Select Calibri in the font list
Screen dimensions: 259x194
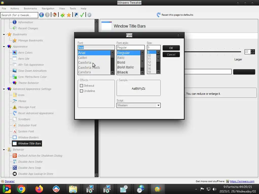tap(94, 58)
